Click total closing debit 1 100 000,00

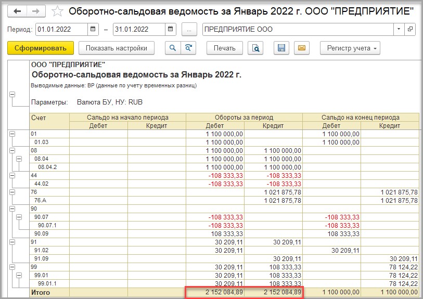tap(331, 292)
